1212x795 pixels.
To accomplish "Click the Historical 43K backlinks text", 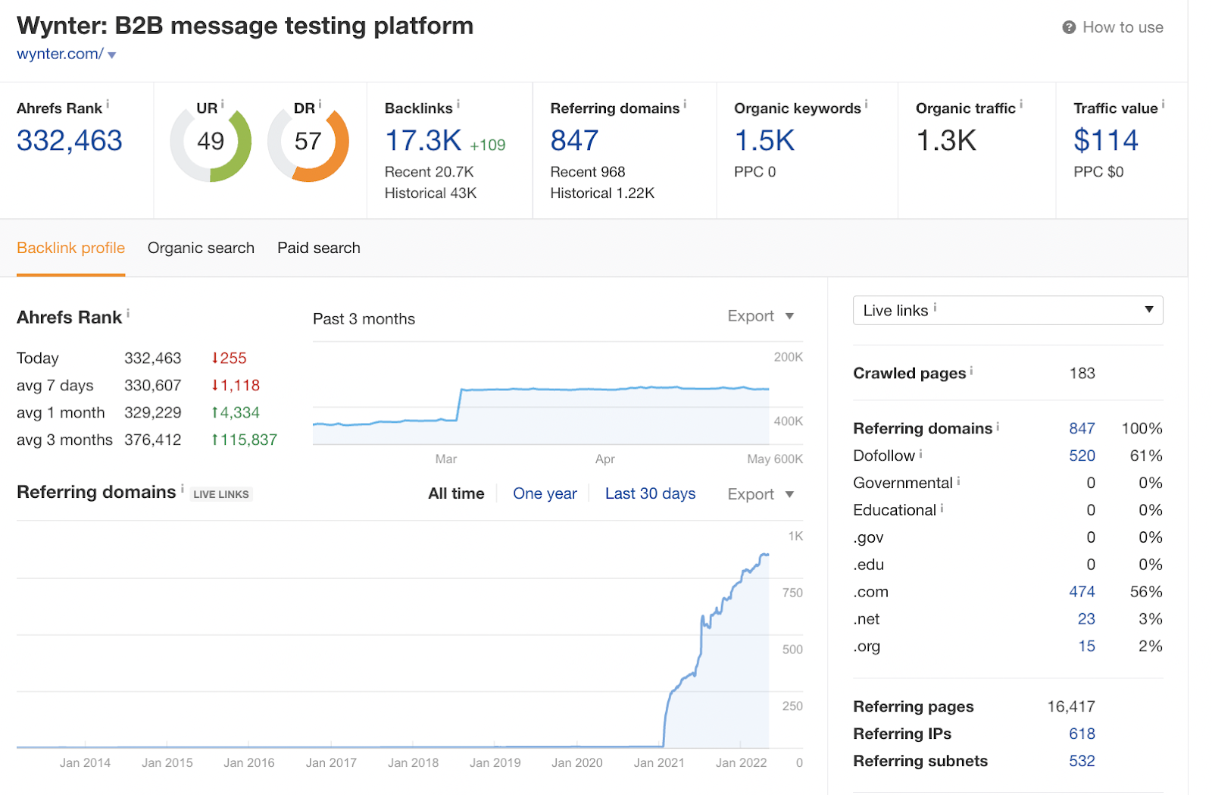I will click(x=430, y=193).
